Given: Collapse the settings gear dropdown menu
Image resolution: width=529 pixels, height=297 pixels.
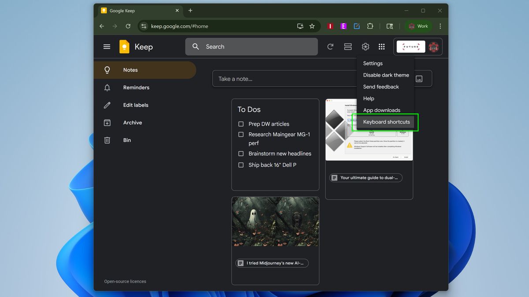Looking at the screenshot, I should pyautogui.click(x=365, y=47).
